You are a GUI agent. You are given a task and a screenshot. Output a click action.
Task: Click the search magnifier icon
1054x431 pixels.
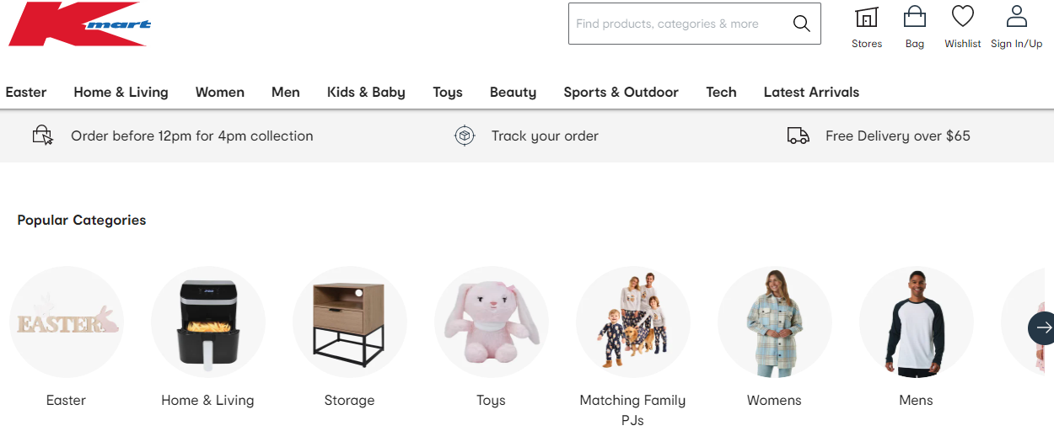pyautogui.click(x=801, y=24)
